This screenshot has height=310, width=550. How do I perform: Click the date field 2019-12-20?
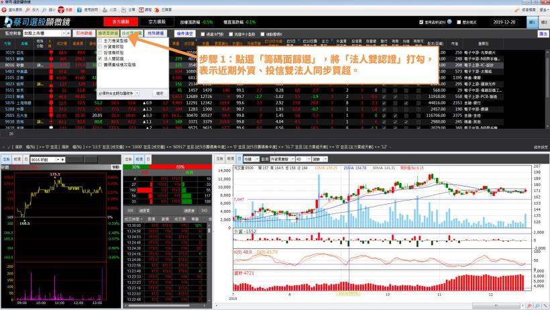coord(504,22)
